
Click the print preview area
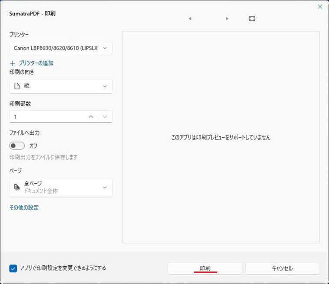(x=220, y=137)
